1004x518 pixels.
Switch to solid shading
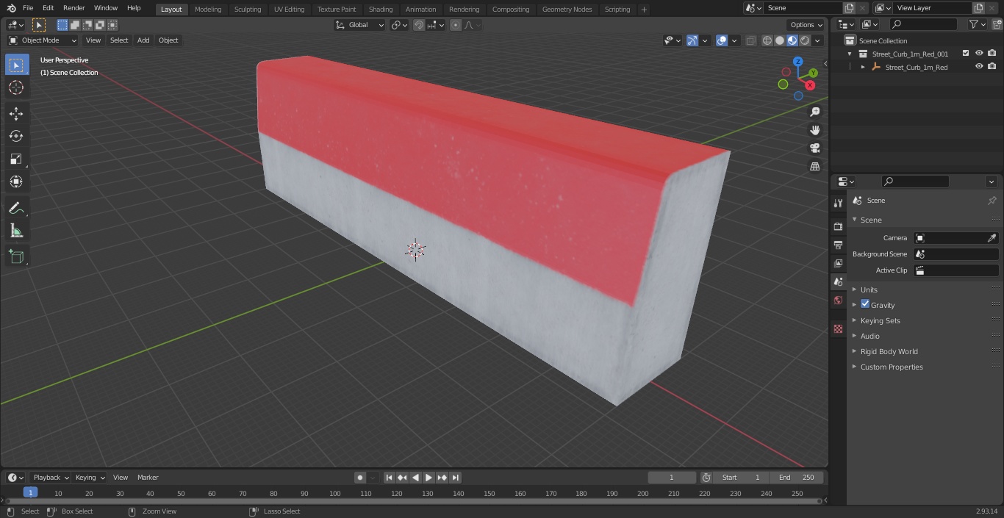(x=780, y=40)
